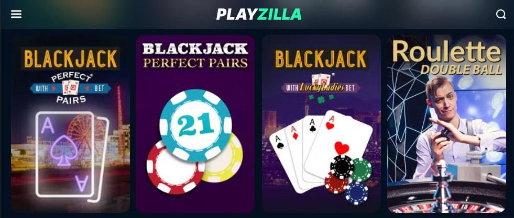The image size is (514, 218).
Task: Click the black chip on the cards
Action: pos(342,167)
